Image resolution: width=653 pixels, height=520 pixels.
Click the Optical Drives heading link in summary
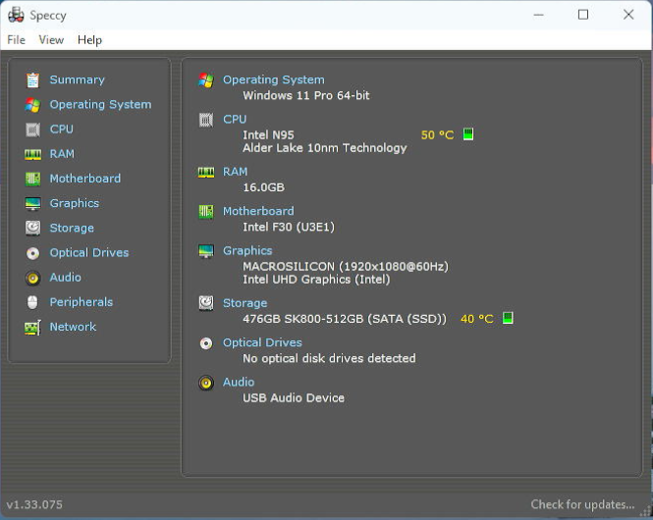(x=262, y=342)
